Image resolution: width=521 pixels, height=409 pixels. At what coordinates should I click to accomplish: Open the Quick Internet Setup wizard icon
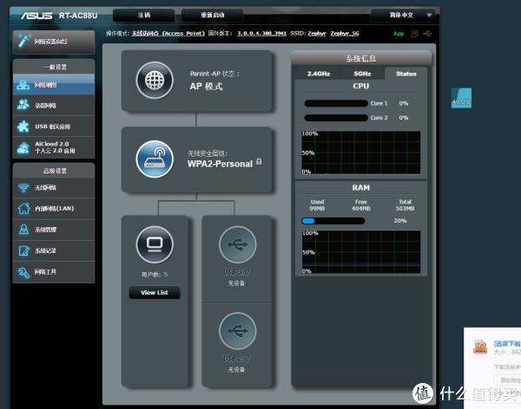[24, 42]
